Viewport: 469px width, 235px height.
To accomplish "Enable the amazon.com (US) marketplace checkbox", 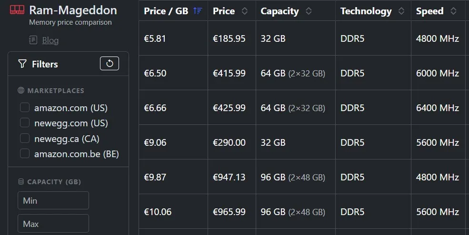I will tap(25, 107).
